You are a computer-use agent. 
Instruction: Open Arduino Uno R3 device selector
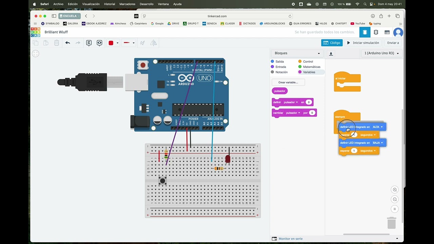(x=381, y=53)
